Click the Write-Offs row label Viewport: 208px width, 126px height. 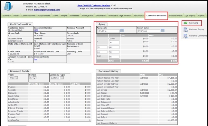(x=13, y=105)
